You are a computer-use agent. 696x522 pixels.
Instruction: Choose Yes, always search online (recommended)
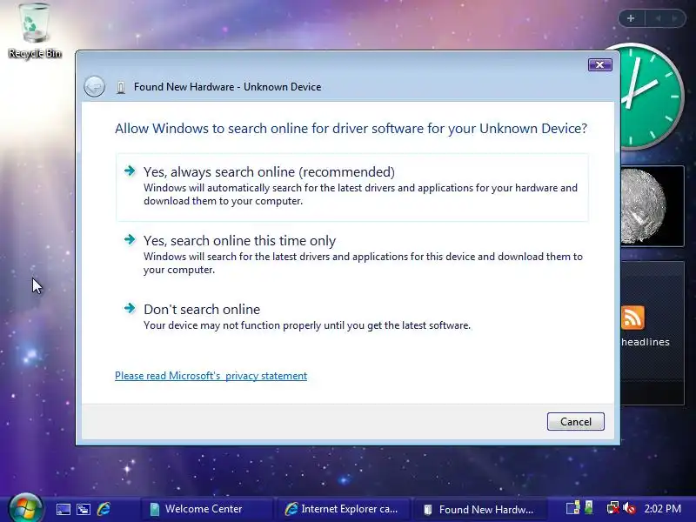pos(352,187)
